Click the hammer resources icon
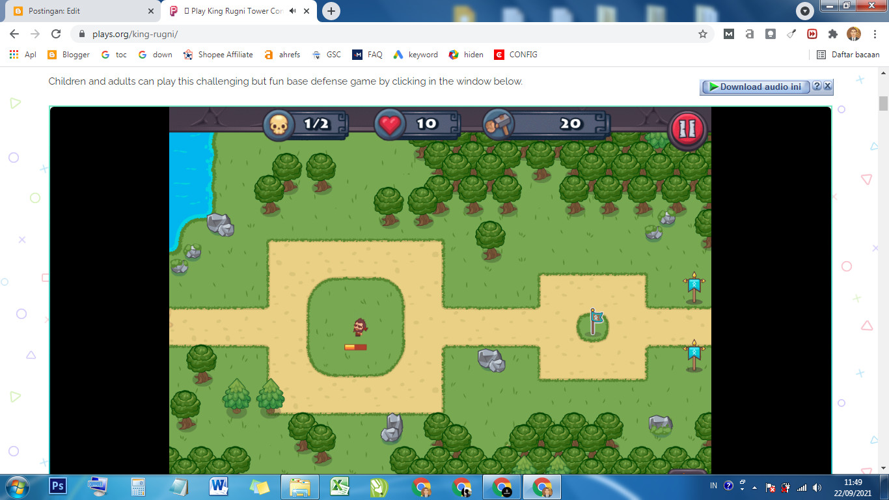Image resolution: width=889 pixels, height=500 pixels. (x=499, y=124)
